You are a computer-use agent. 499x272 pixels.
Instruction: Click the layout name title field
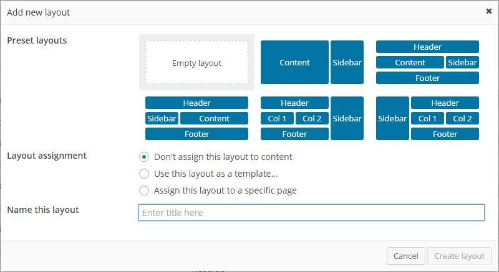click(311, 213)
